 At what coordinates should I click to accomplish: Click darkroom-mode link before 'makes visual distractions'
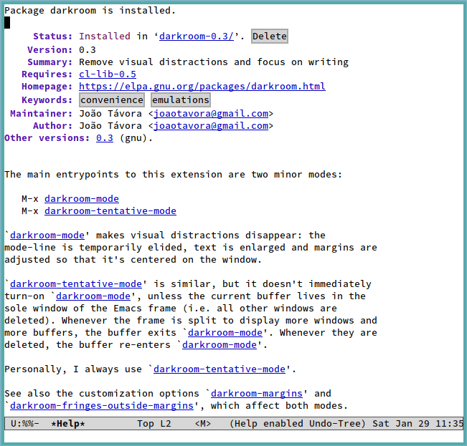[47, 235]
